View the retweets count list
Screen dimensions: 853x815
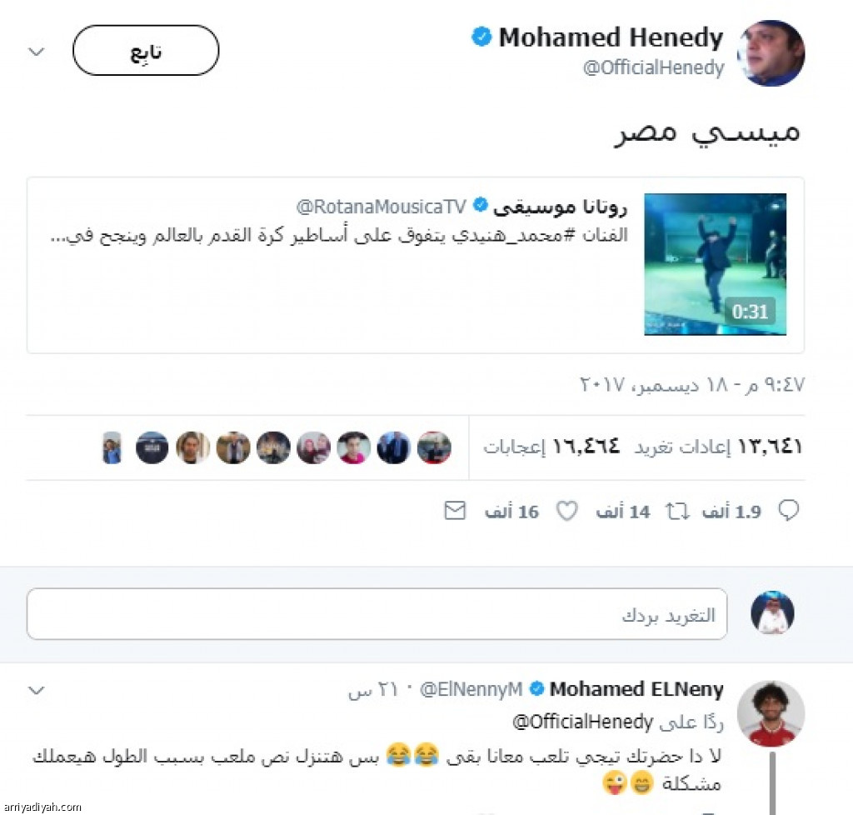(x=719, y=447)
